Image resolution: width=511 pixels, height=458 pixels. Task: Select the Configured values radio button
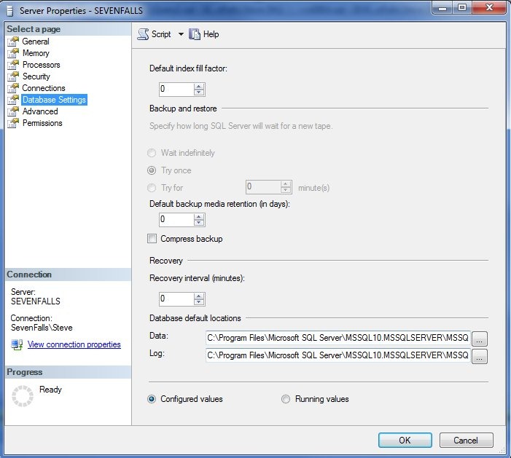tap(152, 399)
